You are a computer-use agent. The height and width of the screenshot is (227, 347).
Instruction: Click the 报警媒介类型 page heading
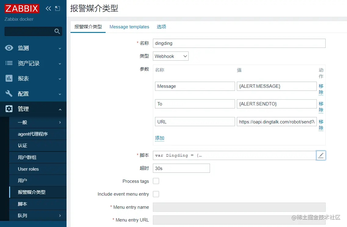click(x=94, y=9)
